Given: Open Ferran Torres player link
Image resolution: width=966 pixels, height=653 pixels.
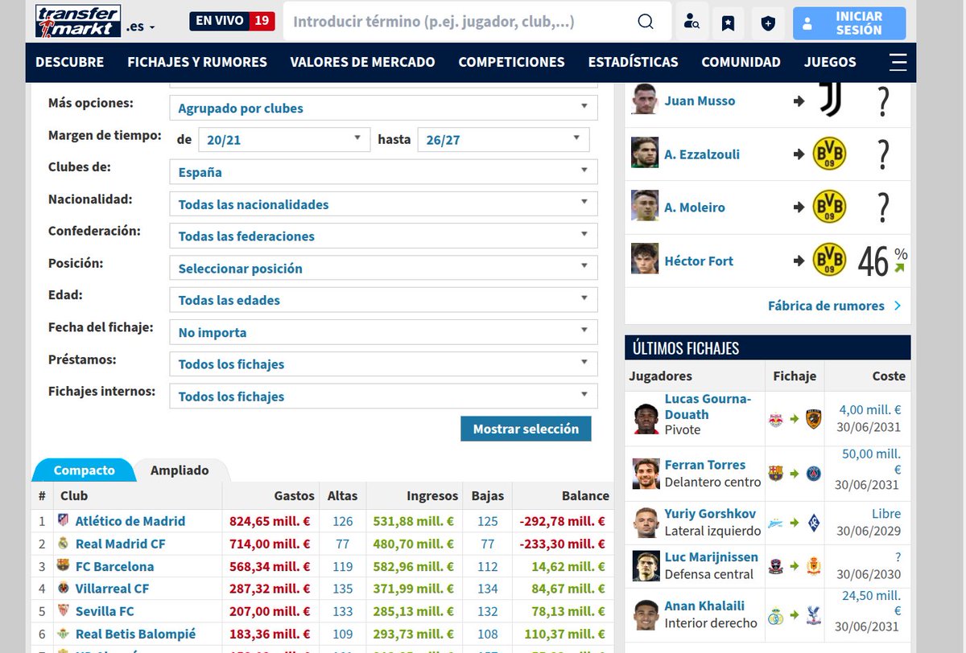Looking at the screenshot, I should point(705,465).
